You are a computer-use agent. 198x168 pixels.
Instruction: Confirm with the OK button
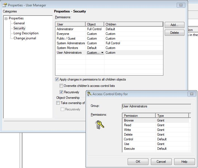[x=138, y=162]
